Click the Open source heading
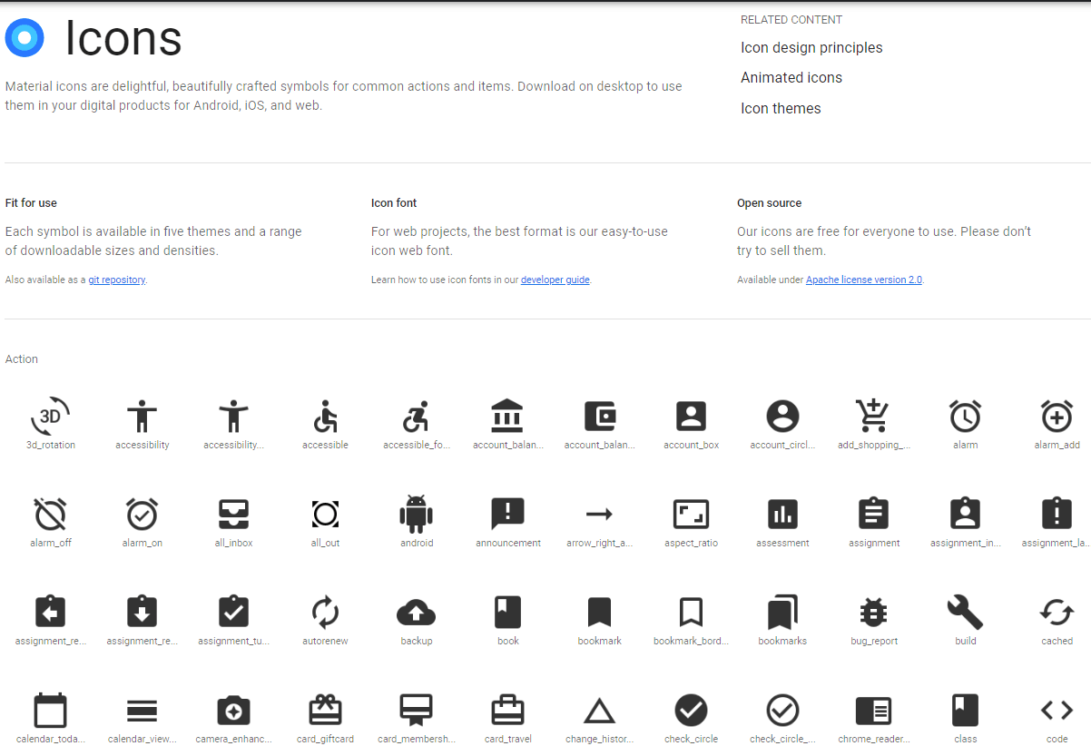 pyautogui.click(x=770, y=202)
